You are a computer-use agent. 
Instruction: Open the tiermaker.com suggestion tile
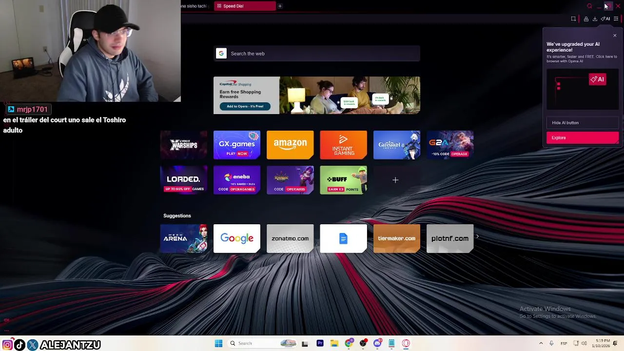point(396,238)
